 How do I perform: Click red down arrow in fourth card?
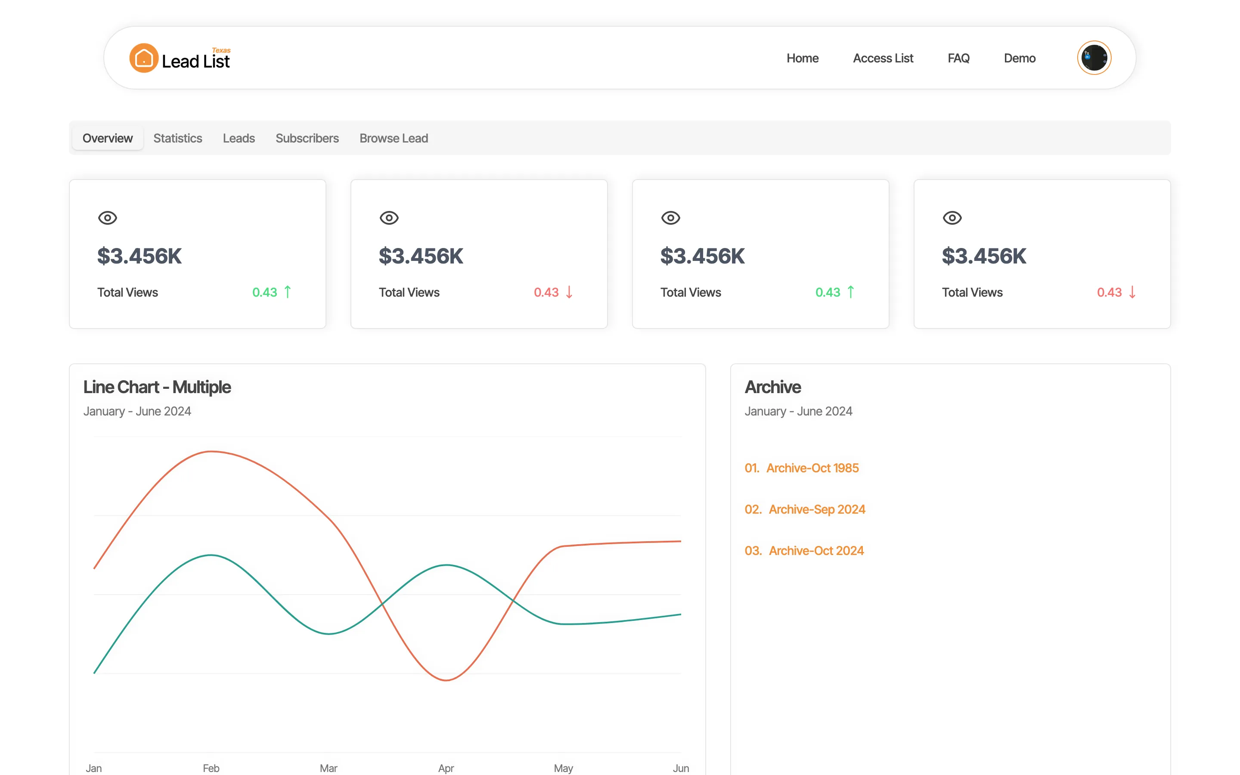(x=1132, y=291)
